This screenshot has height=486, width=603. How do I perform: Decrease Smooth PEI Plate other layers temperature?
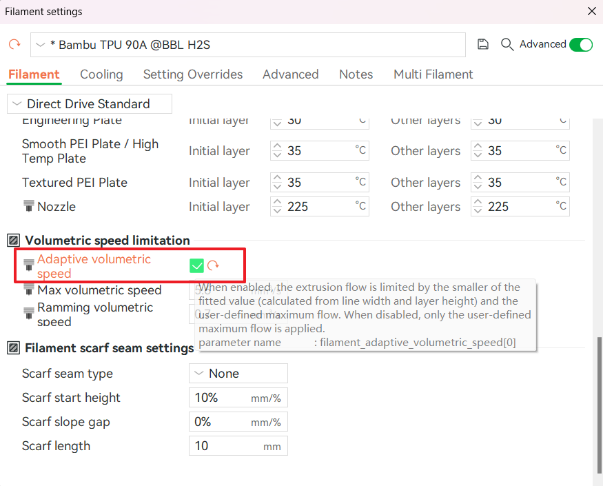(478, 154)
